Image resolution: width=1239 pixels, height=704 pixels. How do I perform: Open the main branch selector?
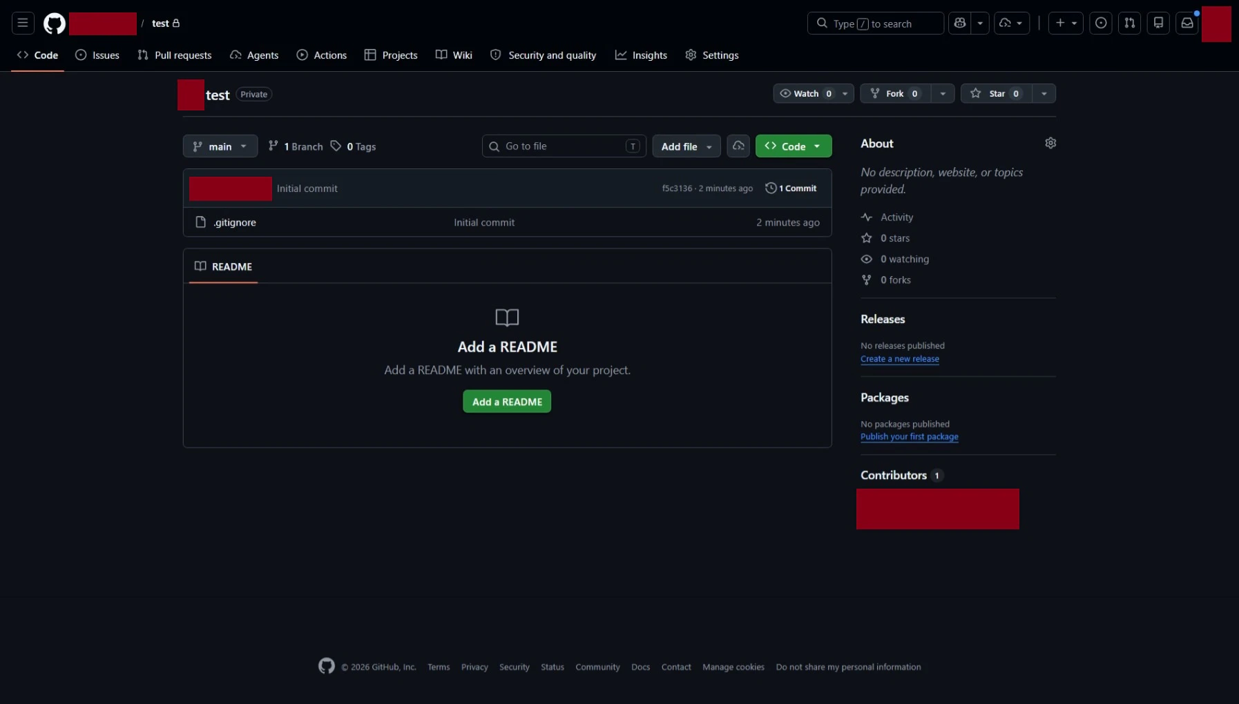(220, 146)
